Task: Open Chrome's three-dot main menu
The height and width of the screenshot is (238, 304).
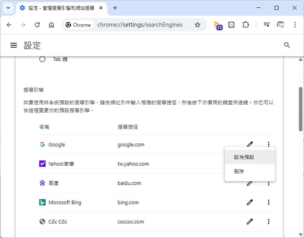Action: click(x=295, y=25)
